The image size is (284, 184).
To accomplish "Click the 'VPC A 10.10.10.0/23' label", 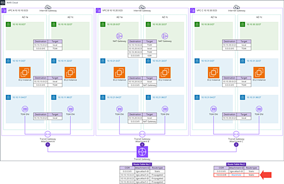I will [x=18, y=11].
